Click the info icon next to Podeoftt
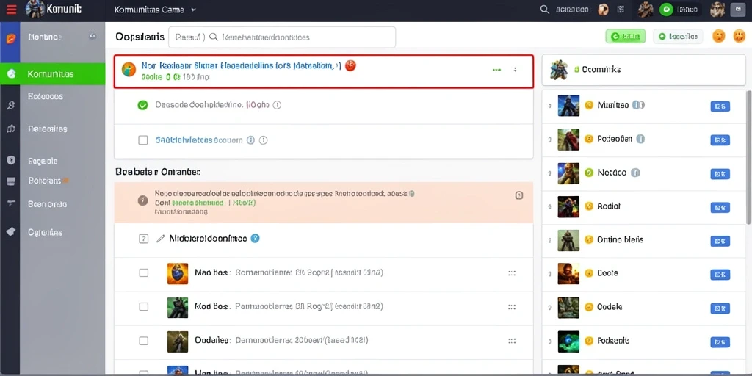Screen dimensions: 752x376 640,139
